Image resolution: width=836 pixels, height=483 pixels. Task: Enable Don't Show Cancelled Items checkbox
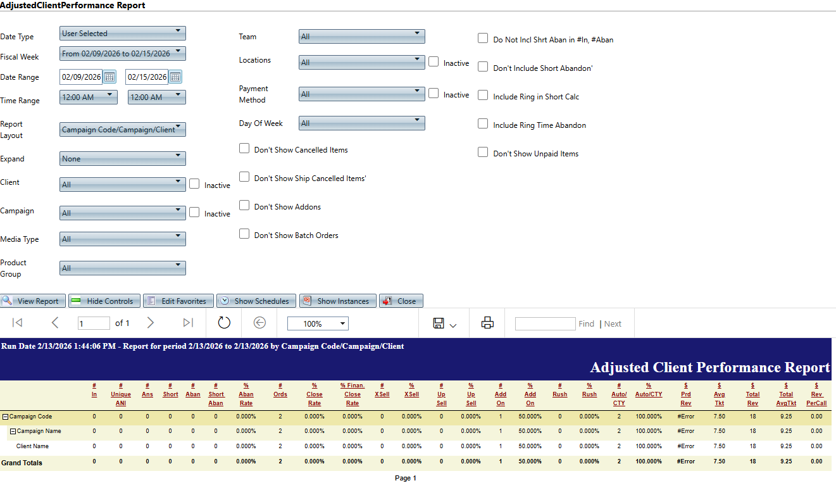pyautogui.click(x=244, y=148)
